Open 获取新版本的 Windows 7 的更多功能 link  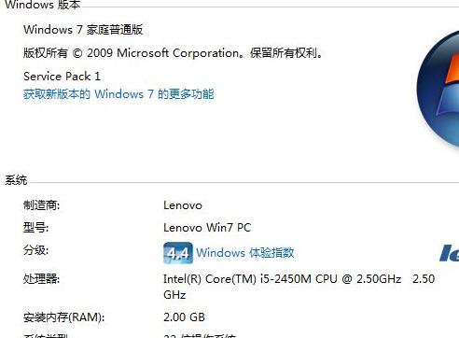click(118, 94)
